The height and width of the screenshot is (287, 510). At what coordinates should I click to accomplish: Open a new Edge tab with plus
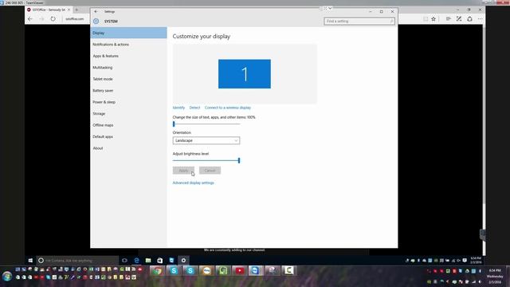[76, 10]
